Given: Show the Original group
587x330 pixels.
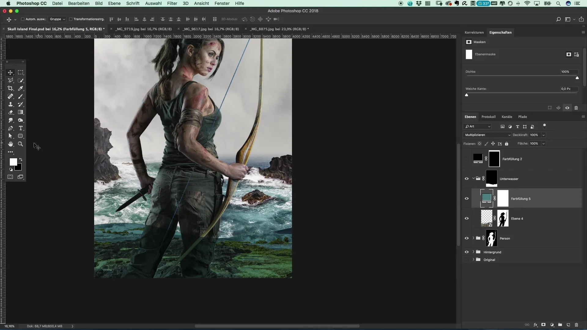Looking at the screenshot, I should coord(467,260).
